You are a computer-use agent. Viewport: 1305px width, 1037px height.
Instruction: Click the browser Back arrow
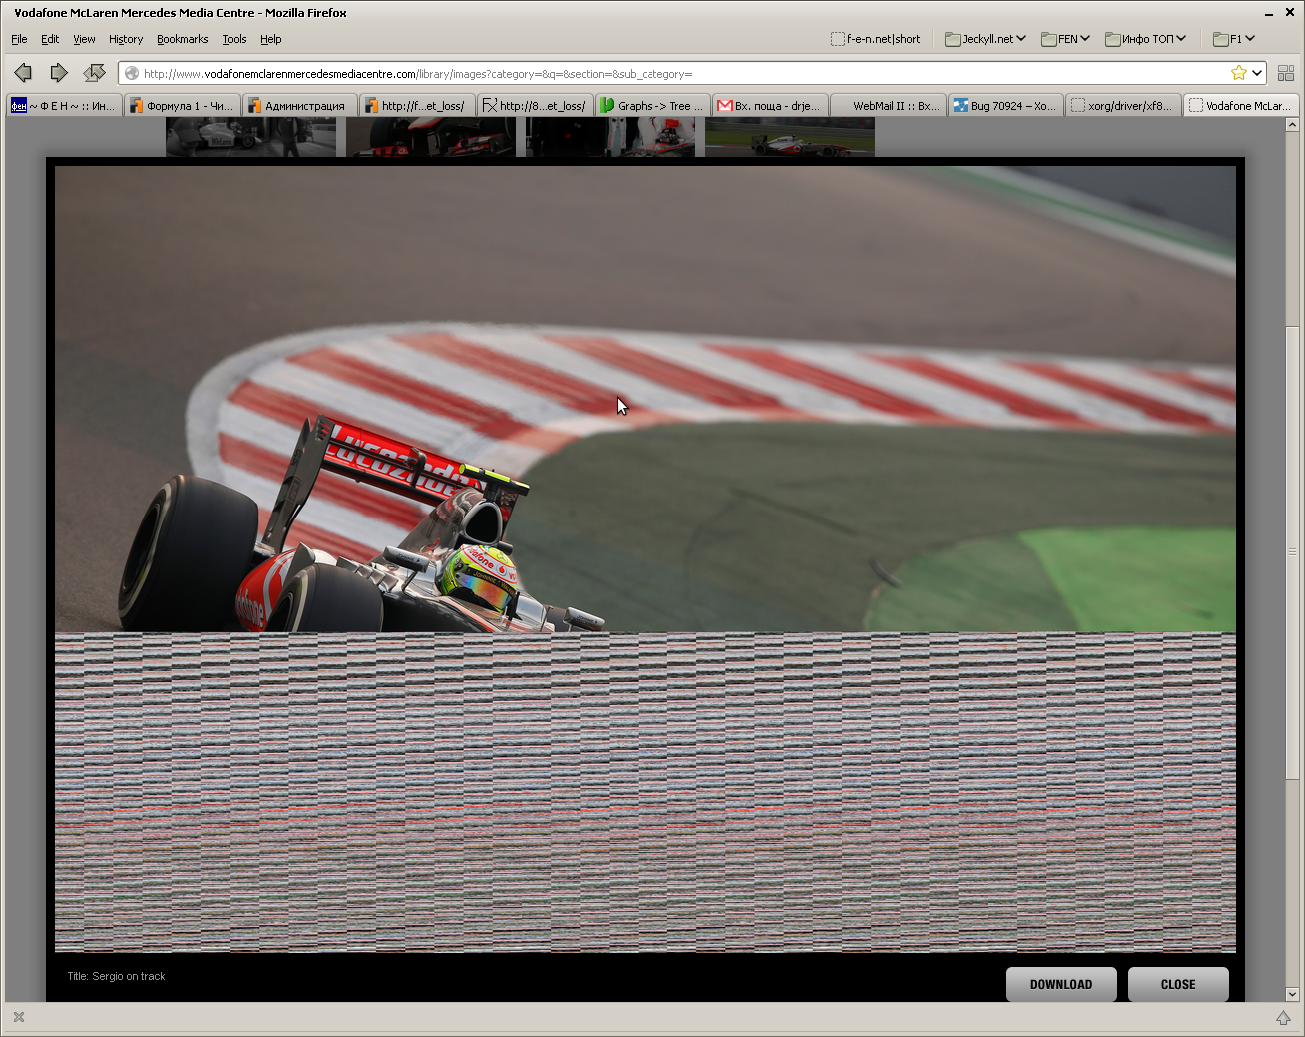coord(23,73)
